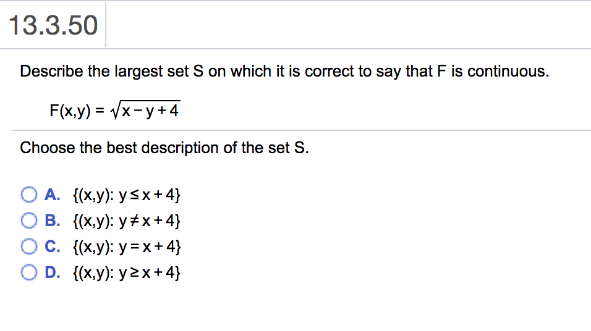Select radio button for option A

[x=28, y=196]
